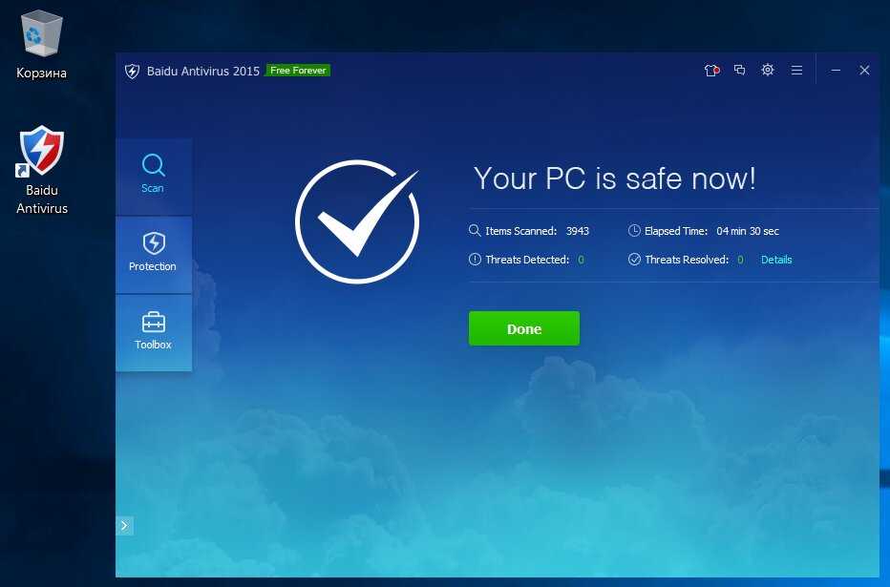This screenshot has width=890, height=587.
Task: Click the Threats Resolved check icon
Action: coord(634,260)
